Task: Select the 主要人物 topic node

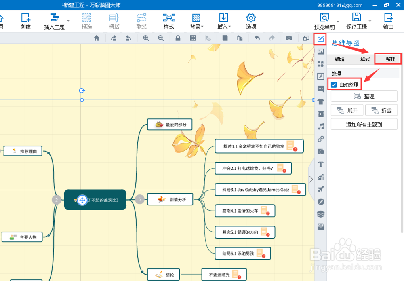Action: [22, 237]
